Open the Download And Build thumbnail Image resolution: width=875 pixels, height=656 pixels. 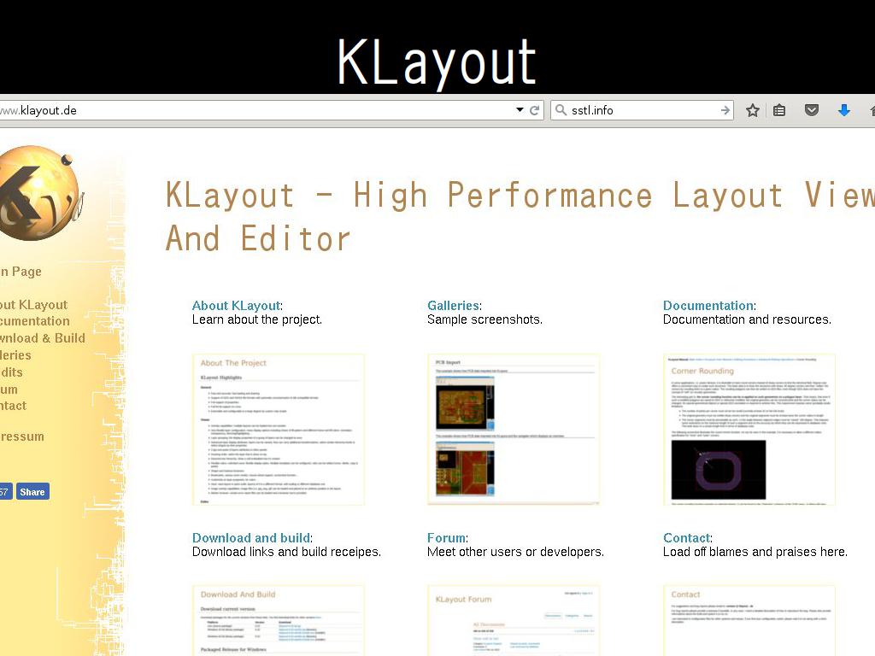click(x=279, y=620)
